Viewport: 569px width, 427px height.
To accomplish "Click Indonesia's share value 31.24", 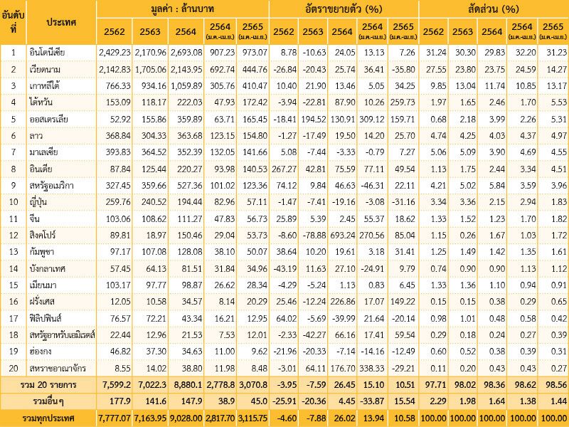I will (436, 53).
